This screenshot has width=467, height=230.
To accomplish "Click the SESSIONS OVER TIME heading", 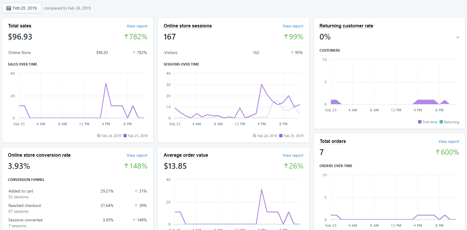I will click(x=181, y=64).
